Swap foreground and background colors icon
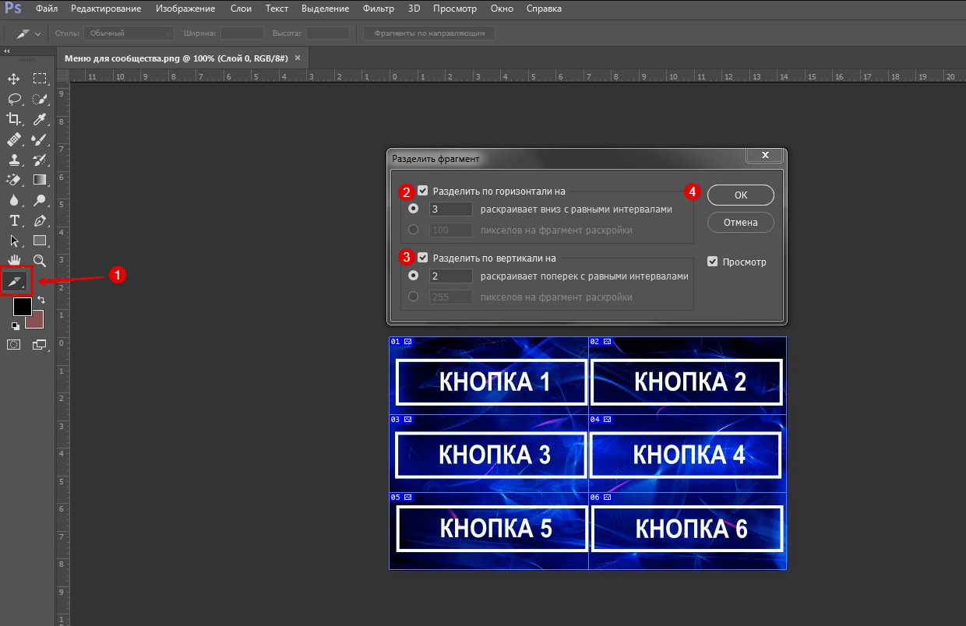 coord(41,300)
